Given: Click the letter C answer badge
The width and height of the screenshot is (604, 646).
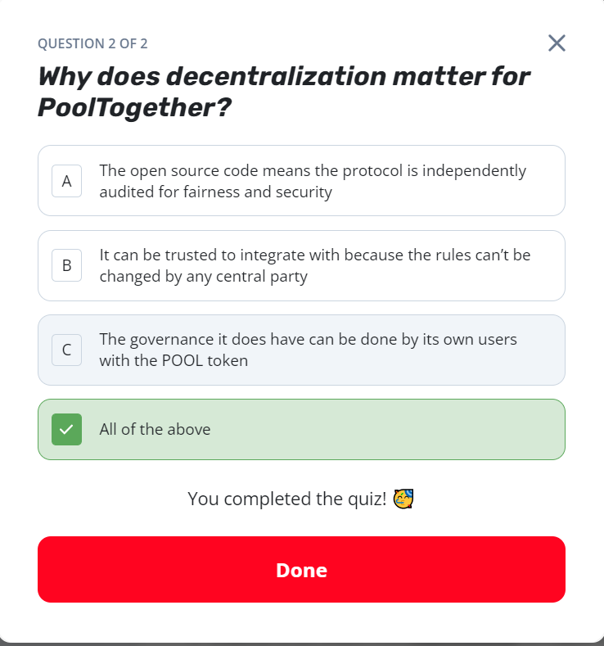Looking at the screenshot, I should pyautogui.click(x=66, y=350).
